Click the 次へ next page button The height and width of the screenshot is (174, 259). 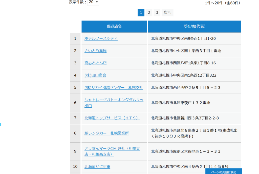[x=167, y=12]
